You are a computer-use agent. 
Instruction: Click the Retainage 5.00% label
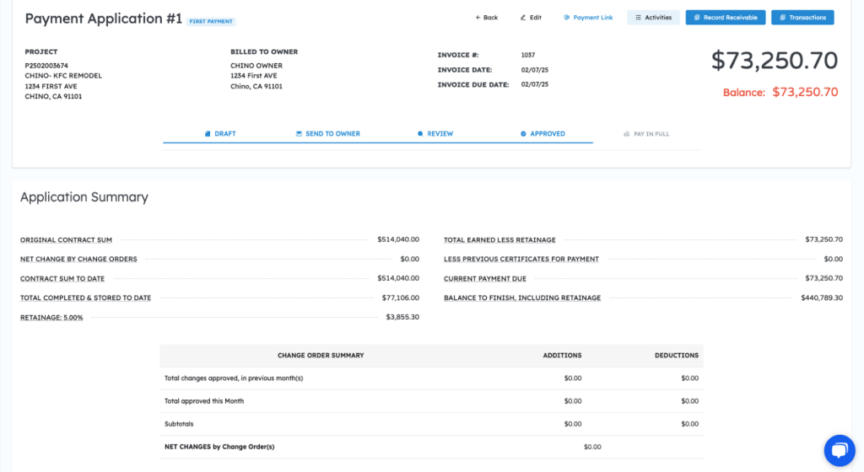tap(51, 318)
